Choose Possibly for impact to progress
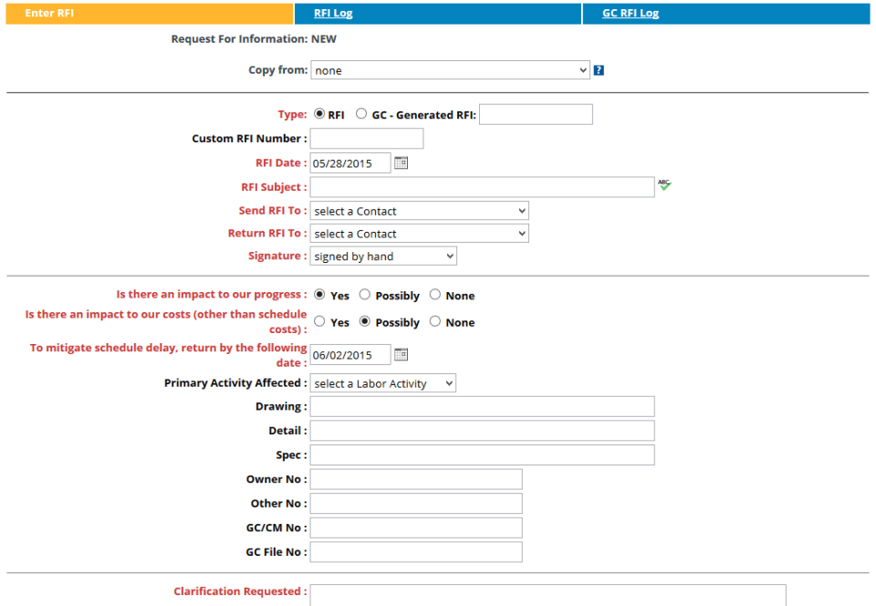Image resolution: width=876 pixels, height=606 pixels. (x=365, y=295)
